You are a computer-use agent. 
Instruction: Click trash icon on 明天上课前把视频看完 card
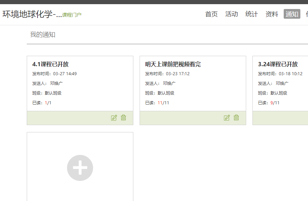pyautogui.click(x=236, y=118)
